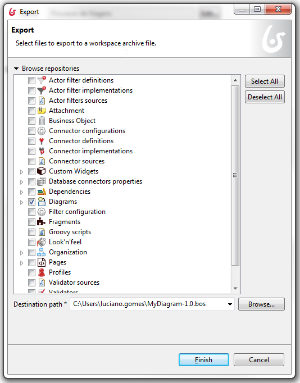Collapse the Browse repositories section
This screenshot has height=383, width=300.
[x=16, y=69]
